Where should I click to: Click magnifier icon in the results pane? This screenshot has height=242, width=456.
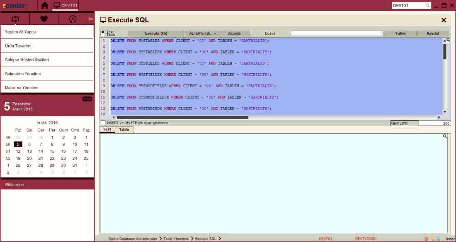(x=445, y=136)
